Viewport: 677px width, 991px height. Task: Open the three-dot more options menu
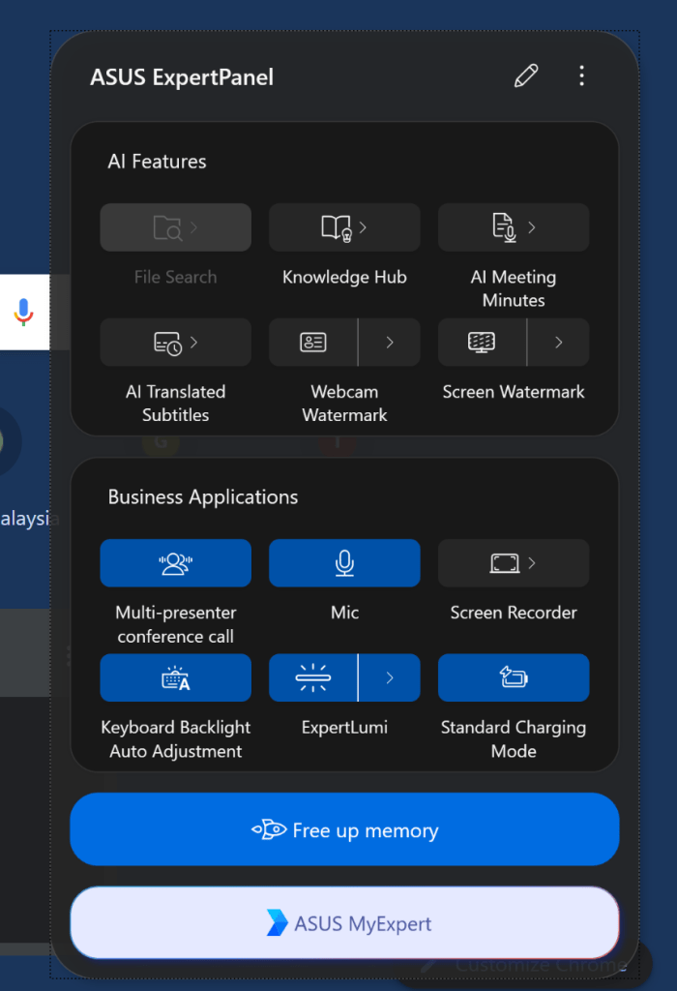click(x=581, y=75)
